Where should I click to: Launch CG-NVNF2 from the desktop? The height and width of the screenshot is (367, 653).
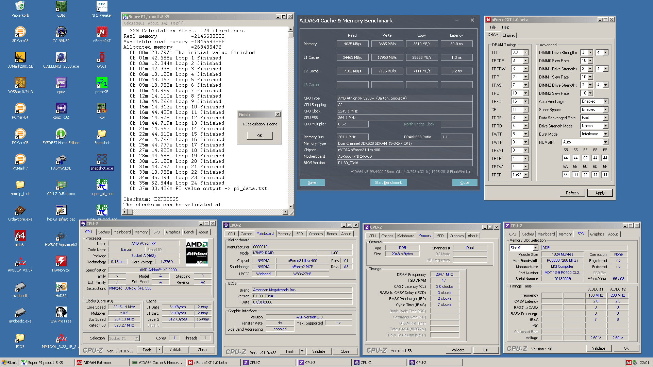click(61, 34)
